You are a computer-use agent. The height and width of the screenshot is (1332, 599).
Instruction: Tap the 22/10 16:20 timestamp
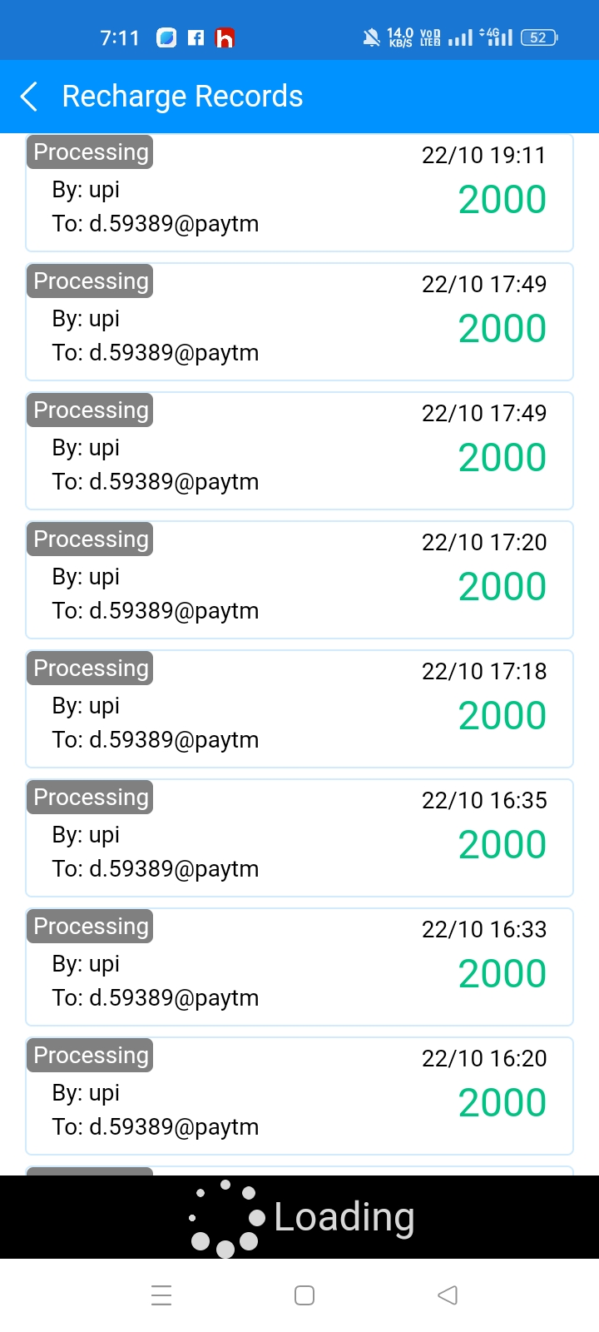point(484,1058)
